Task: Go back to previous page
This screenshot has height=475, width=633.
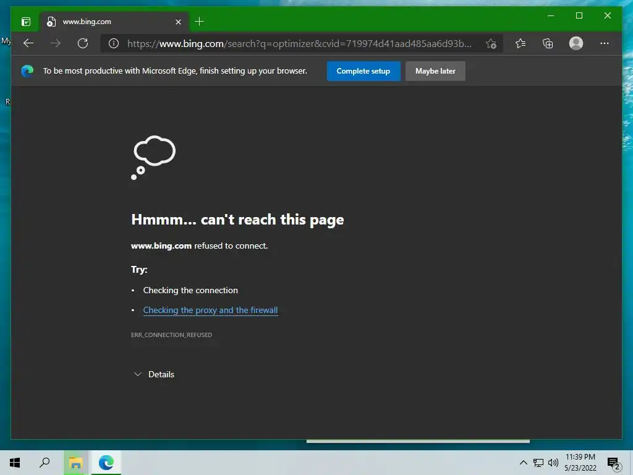Action: coord(28,43)
